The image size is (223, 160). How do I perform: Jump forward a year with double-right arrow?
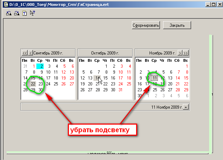(186, 53)
